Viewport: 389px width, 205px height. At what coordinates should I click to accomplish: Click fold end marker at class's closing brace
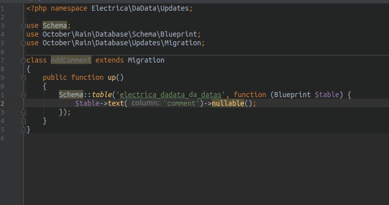tap(23, 130)
